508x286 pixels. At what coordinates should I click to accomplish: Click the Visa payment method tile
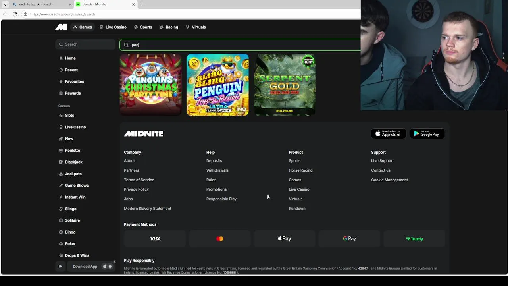click(155, 239)
